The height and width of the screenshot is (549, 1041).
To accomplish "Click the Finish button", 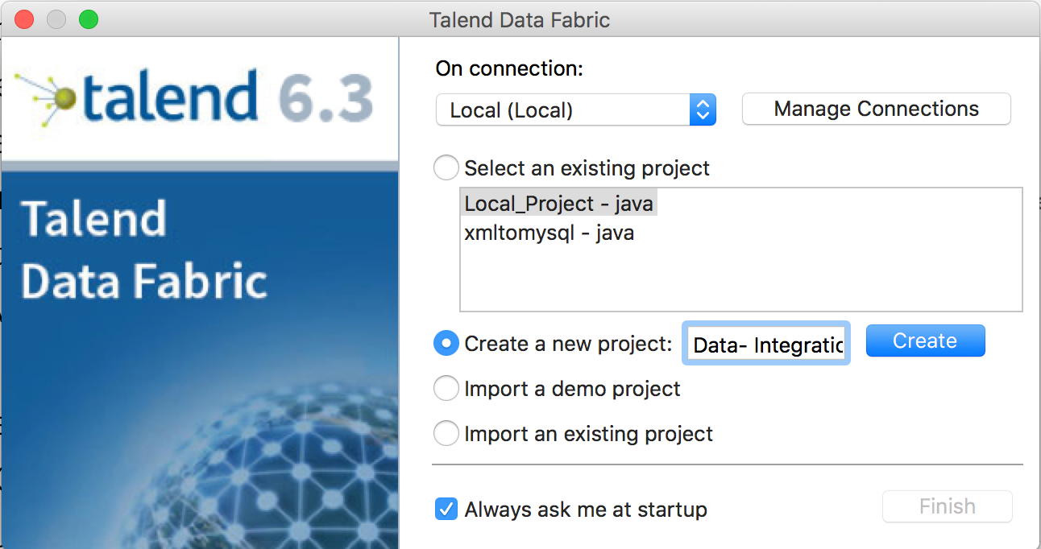I will point(947,506).
